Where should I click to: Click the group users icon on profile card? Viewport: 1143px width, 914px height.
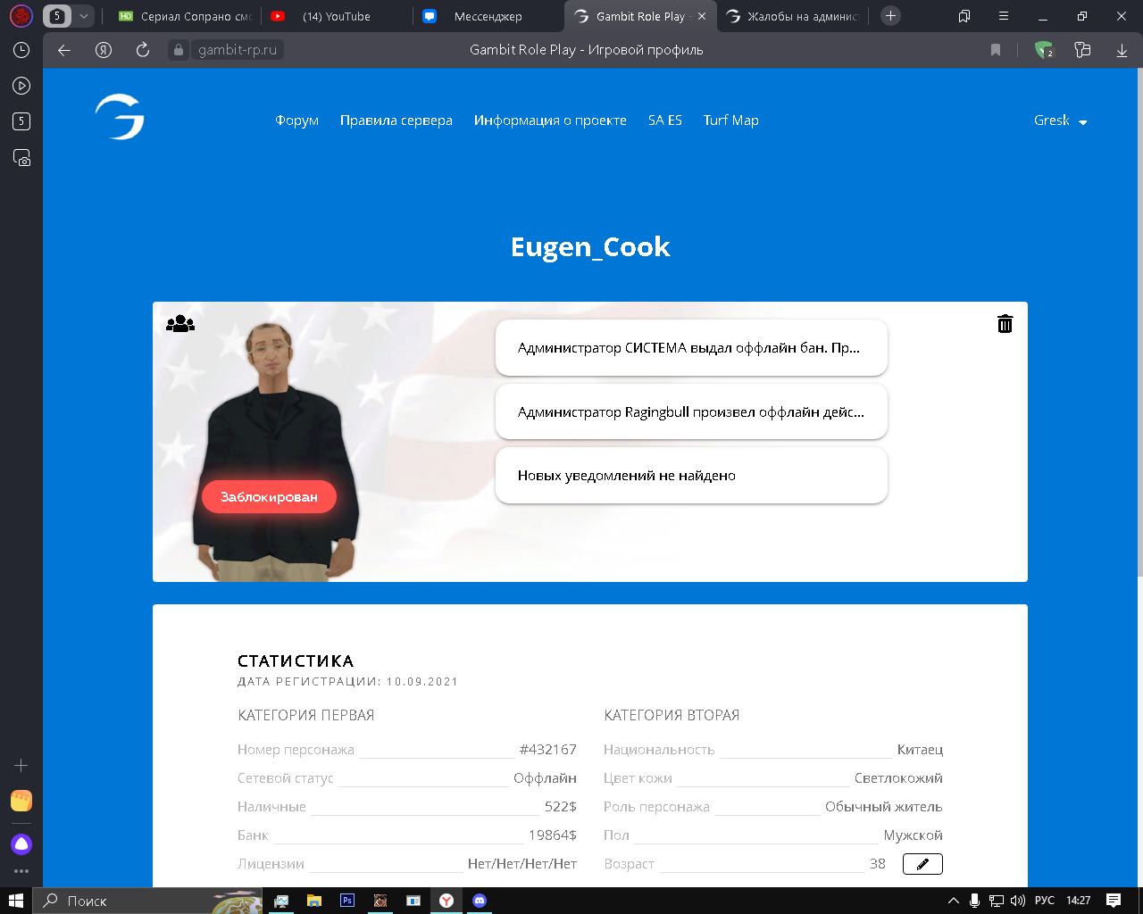tap(179, 323)
